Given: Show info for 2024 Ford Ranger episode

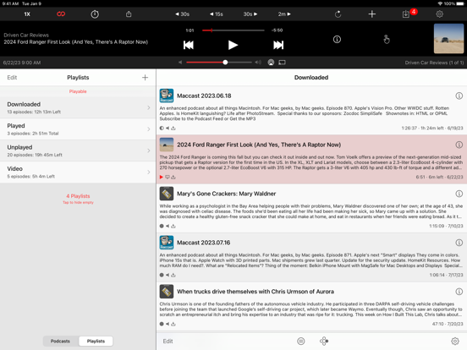Looking at the screenshot, I should 459,145.
